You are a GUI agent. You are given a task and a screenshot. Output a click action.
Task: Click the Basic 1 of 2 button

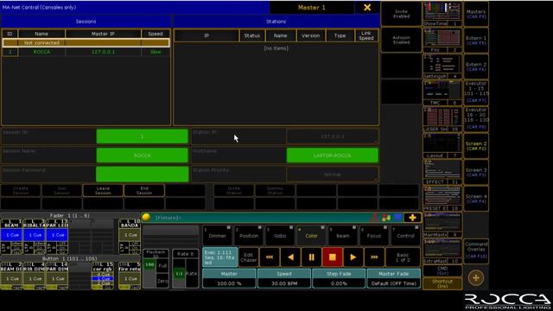[x=403, y=257]
